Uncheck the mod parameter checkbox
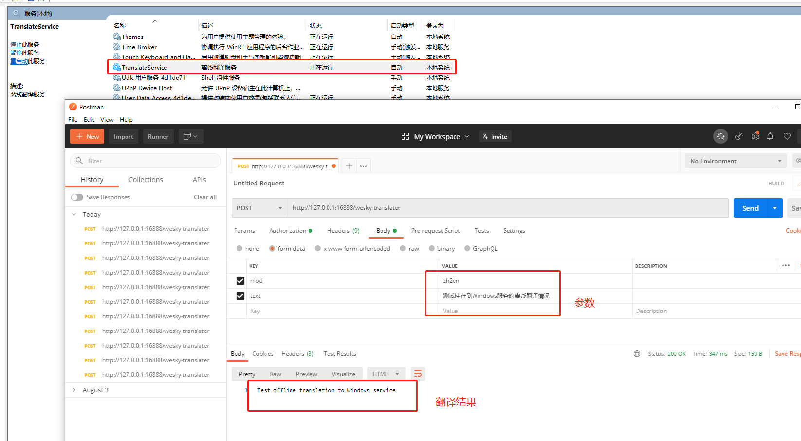 click(240, 281)
